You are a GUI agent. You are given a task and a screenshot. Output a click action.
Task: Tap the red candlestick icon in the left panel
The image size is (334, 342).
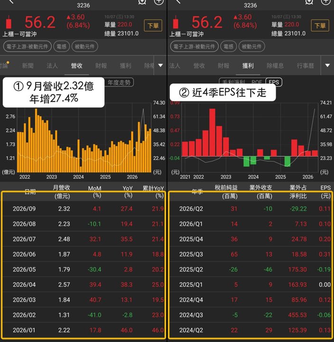tap(9, 22)
